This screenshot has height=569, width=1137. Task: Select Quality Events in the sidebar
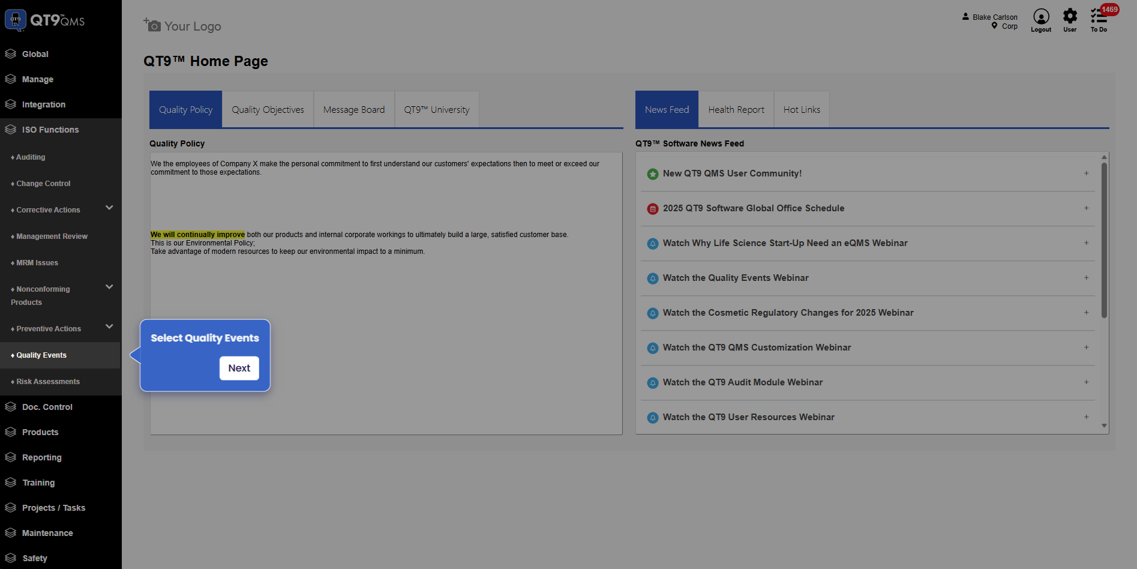pyautogui.click(x=42, y=355)
